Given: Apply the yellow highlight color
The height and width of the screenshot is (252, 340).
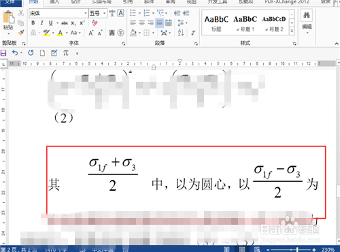Looking at the screenshot, I should (x=46, y=33).
